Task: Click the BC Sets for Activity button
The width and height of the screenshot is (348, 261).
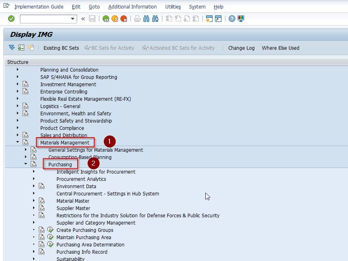Action: [110, 48]
